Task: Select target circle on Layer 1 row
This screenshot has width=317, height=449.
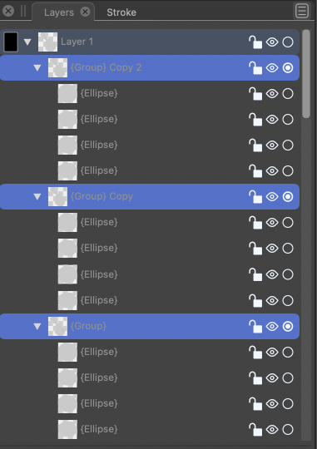Action: [288, 42]
